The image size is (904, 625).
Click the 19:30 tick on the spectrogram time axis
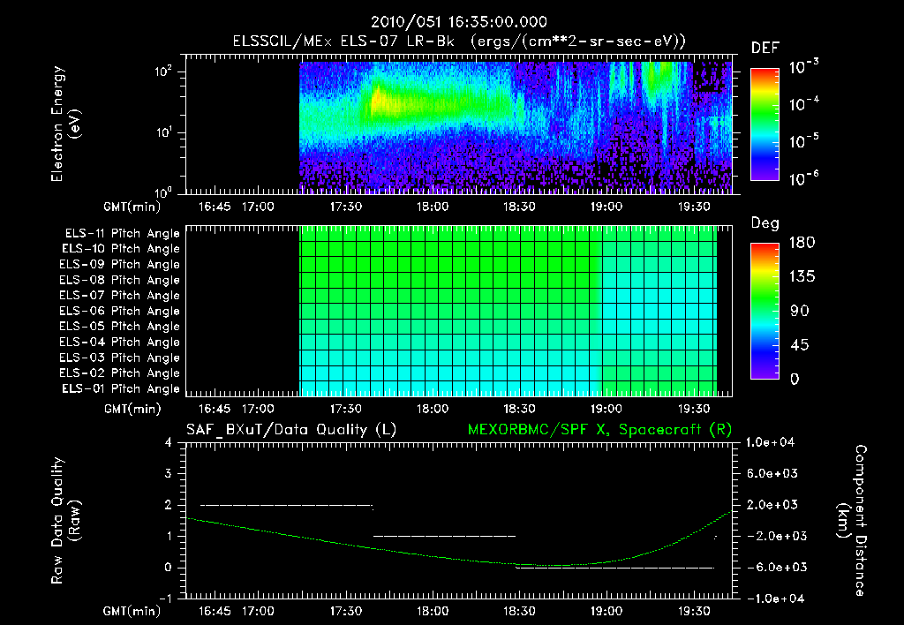(693, 207)
